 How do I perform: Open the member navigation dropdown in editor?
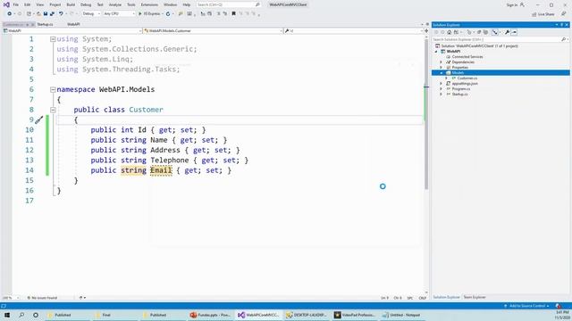(353, 31)
